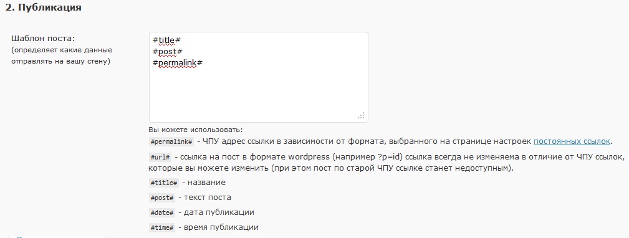Open the "постоянных ссылок" link
The height and width of the screenshot is (238, 629).
pos(572,141)
